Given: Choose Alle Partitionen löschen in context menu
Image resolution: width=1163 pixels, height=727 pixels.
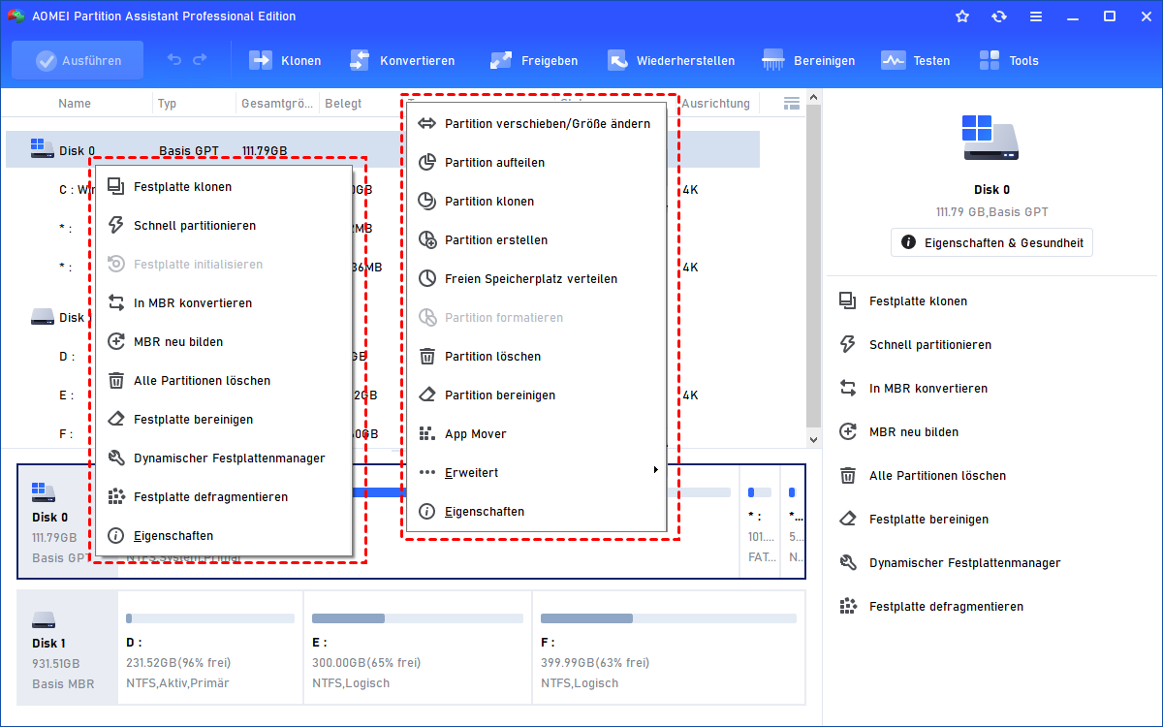Looking at the screenshot, I should click(223, 380).
